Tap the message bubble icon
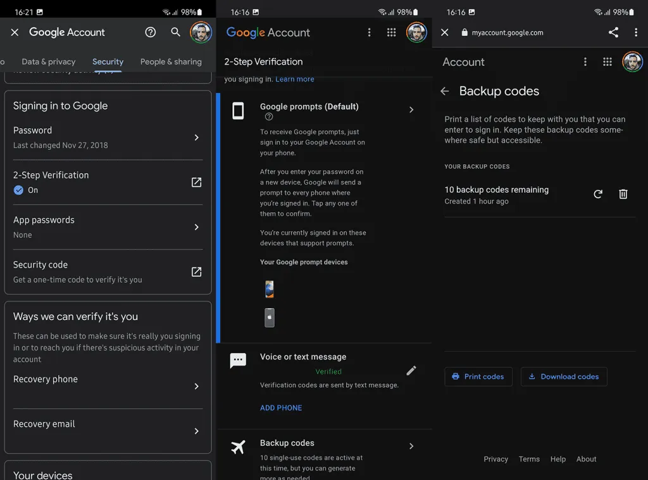The image size is (648, 480). [x=238, y=360]
